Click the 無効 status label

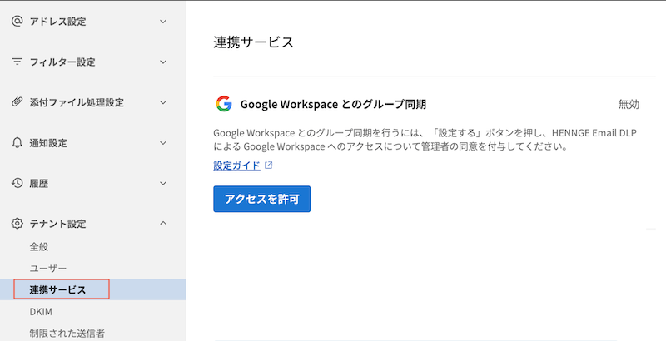[x=629, y=104]
